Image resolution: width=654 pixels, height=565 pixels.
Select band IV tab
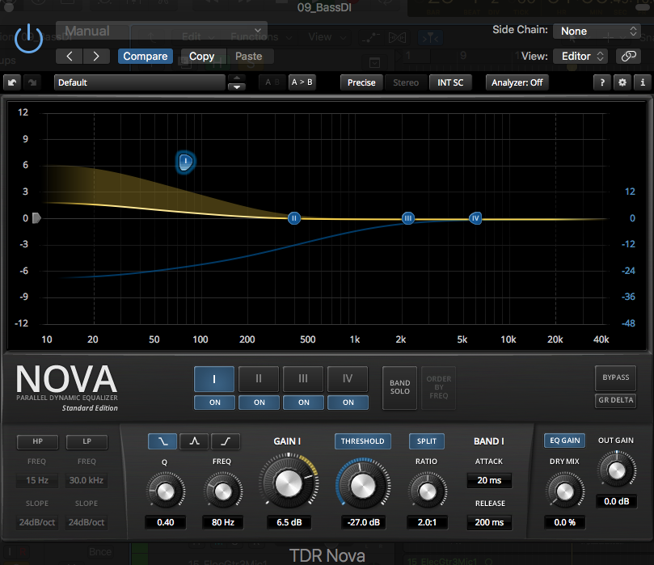348,379
